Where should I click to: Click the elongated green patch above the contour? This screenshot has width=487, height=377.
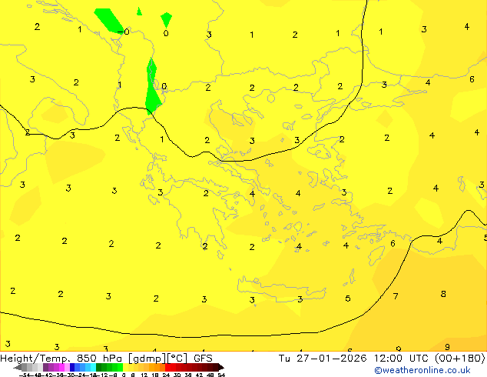click(x=153, y=87)
